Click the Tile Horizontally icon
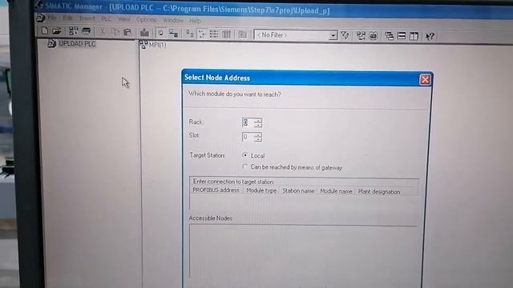Viewport: 513px width, 288px height. point(402,36)
